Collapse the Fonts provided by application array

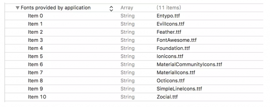[17, 8]
